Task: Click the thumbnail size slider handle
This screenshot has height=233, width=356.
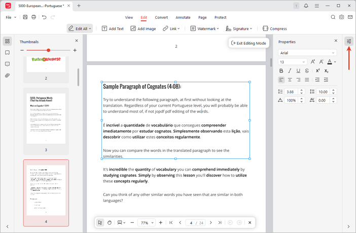Action: click(49, 50)
